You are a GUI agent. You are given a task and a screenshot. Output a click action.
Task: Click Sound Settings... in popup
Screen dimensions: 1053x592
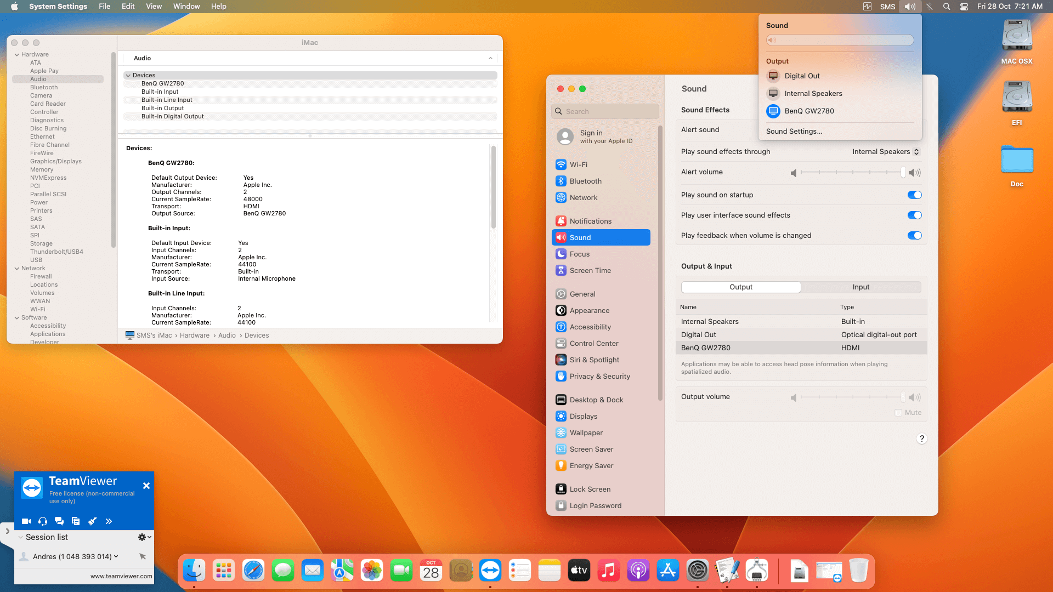click(x=794, y=132)
